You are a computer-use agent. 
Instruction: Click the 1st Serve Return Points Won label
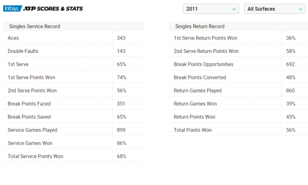(205, 38)
